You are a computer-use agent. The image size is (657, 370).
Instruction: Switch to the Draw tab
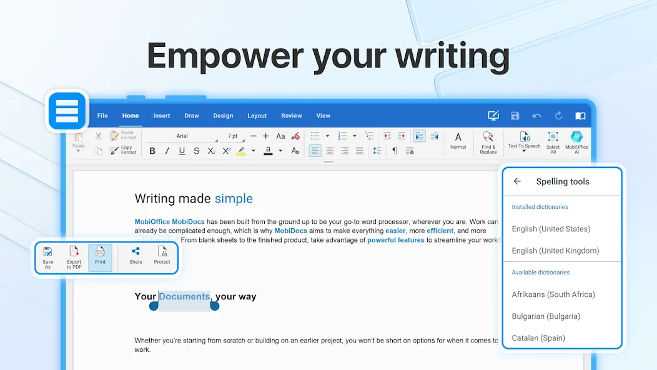click(192, 116)
